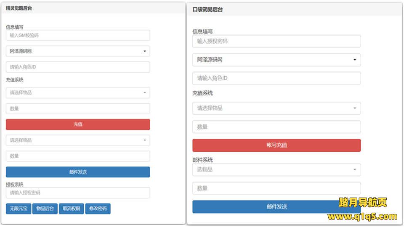
Task: Click the 取消权限 button
Action: pyautogui.click(x=71, y=209)
